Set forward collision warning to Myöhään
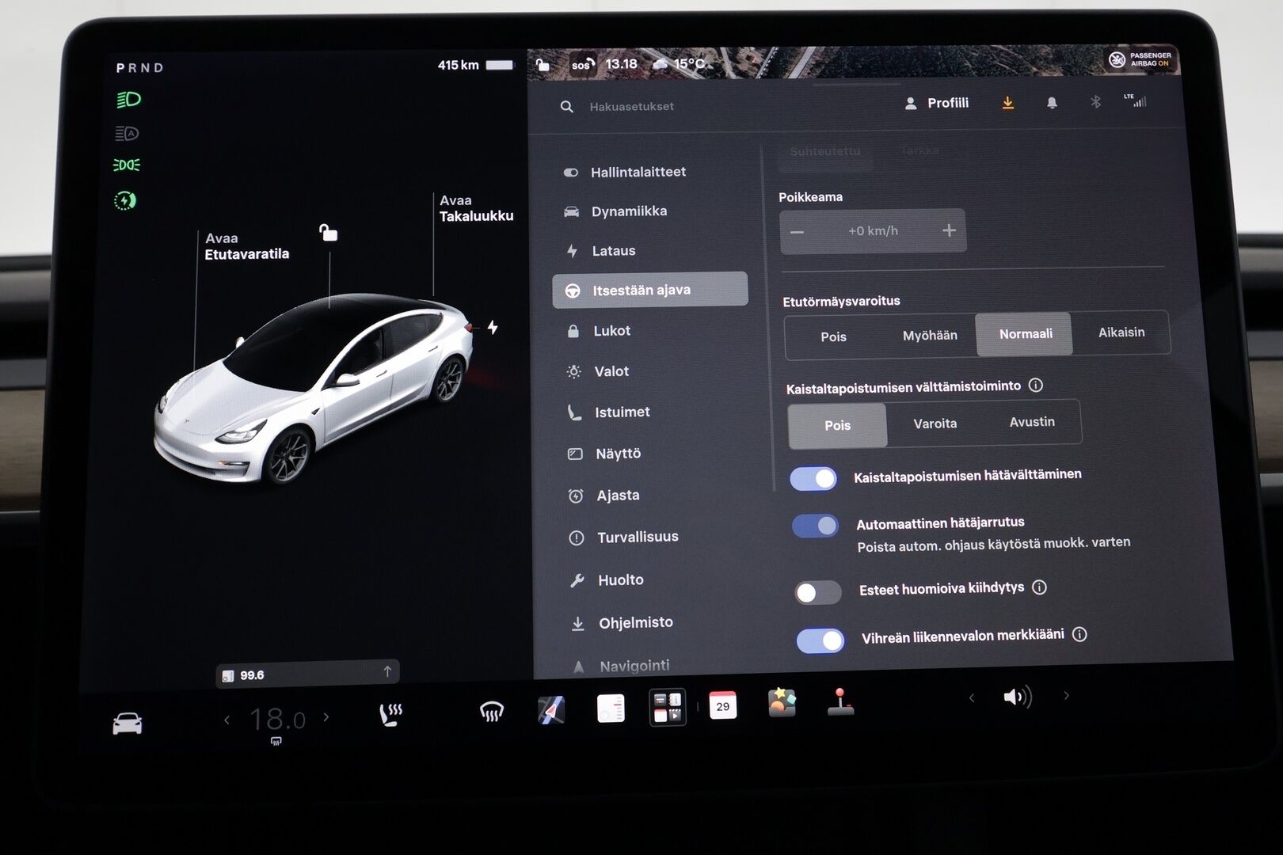This screenshot has width=1283, height=855. pyautogui.click(x=930, y=335)
